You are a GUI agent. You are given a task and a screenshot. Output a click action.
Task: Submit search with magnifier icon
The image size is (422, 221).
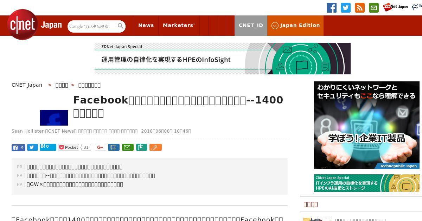coord(121,26)
